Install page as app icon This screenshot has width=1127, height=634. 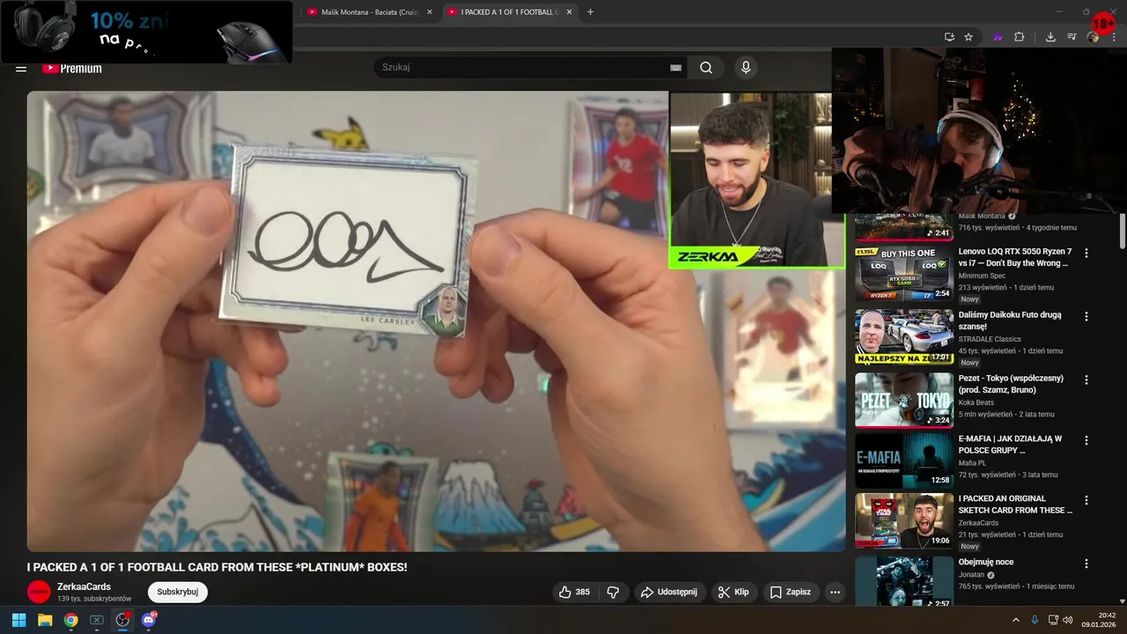[949, 37]
